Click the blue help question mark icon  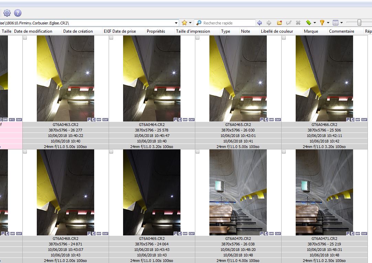tap(18, 13)
